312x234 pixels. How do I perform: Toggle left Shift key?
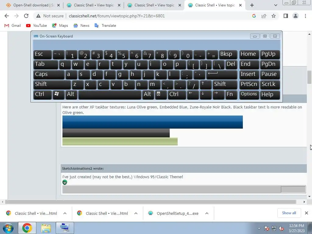coord(52,85)
